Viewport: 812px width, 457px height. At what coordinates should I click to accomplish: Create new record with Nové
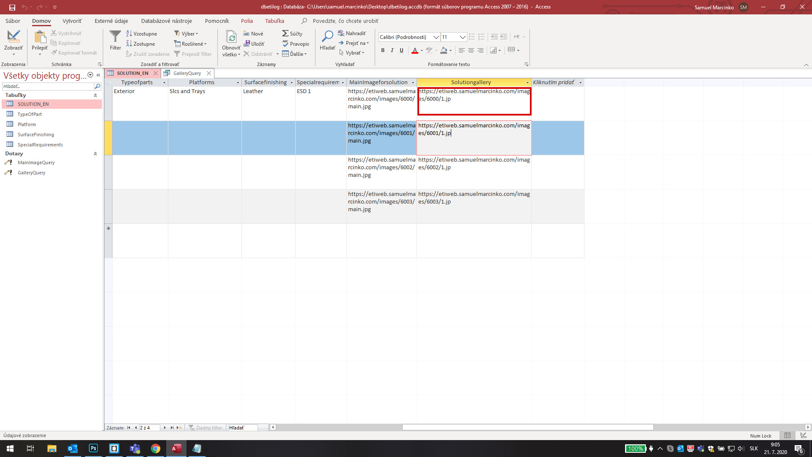click(253, 33)
